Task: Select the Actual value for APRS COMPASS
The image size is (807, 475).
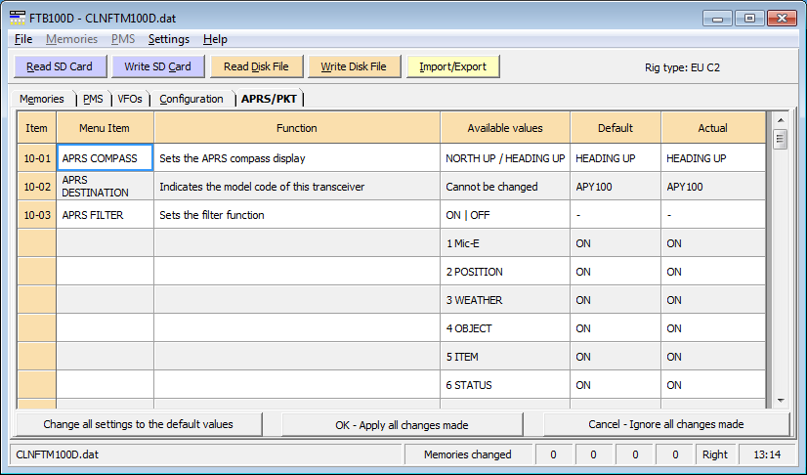Action: pyautogui.click(x=712, y=158)
